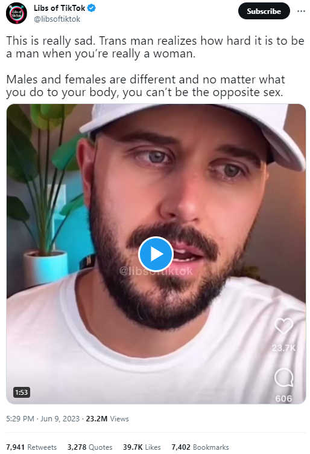Open the three-dot more options menu
This screenshot has height=454, width=310.
[301, 11]
